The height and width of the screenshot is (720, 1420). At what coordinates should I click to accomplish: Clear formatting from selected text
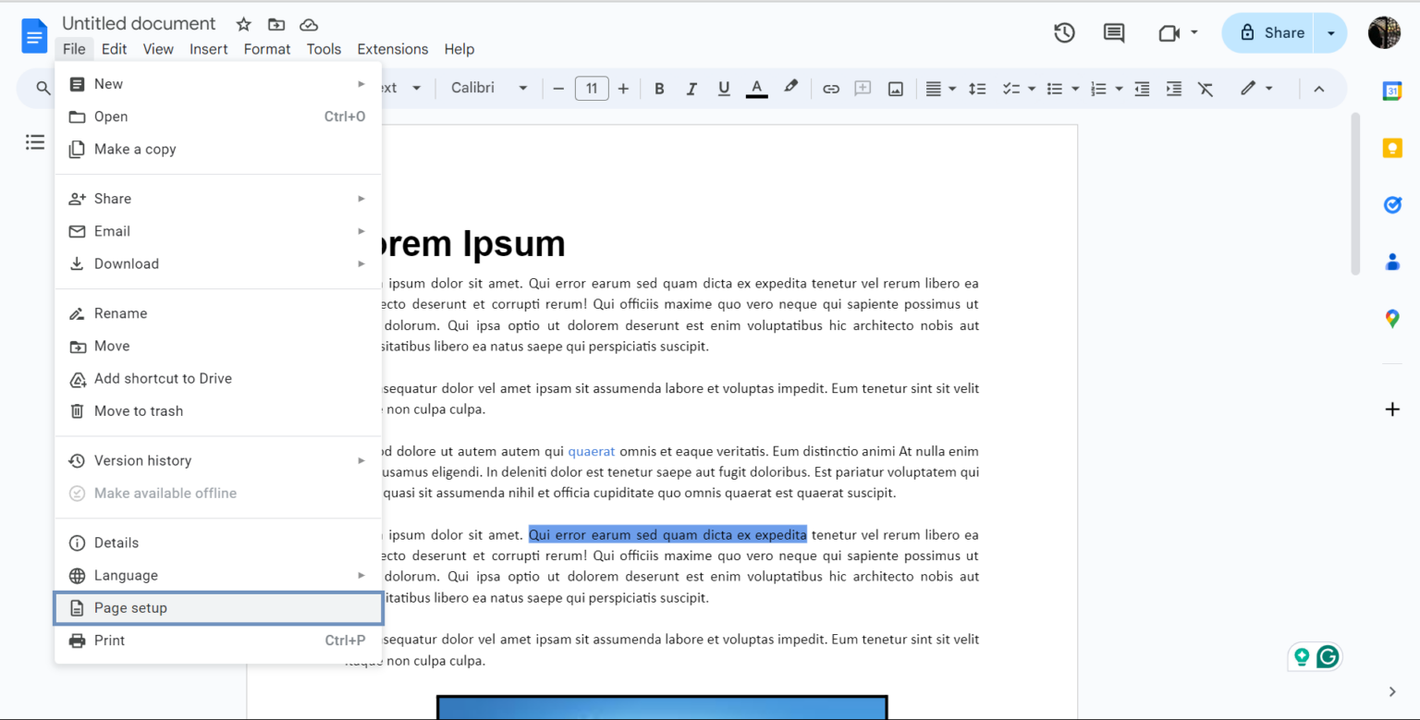tap(1205, 88)
